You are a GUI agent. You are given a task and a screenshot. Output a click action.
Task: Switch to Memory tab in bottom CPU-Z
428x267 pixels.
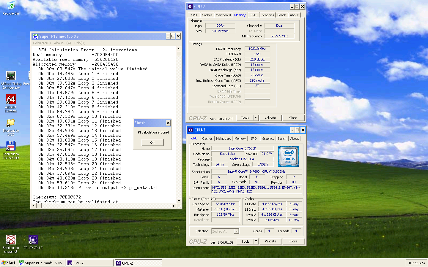240,139
